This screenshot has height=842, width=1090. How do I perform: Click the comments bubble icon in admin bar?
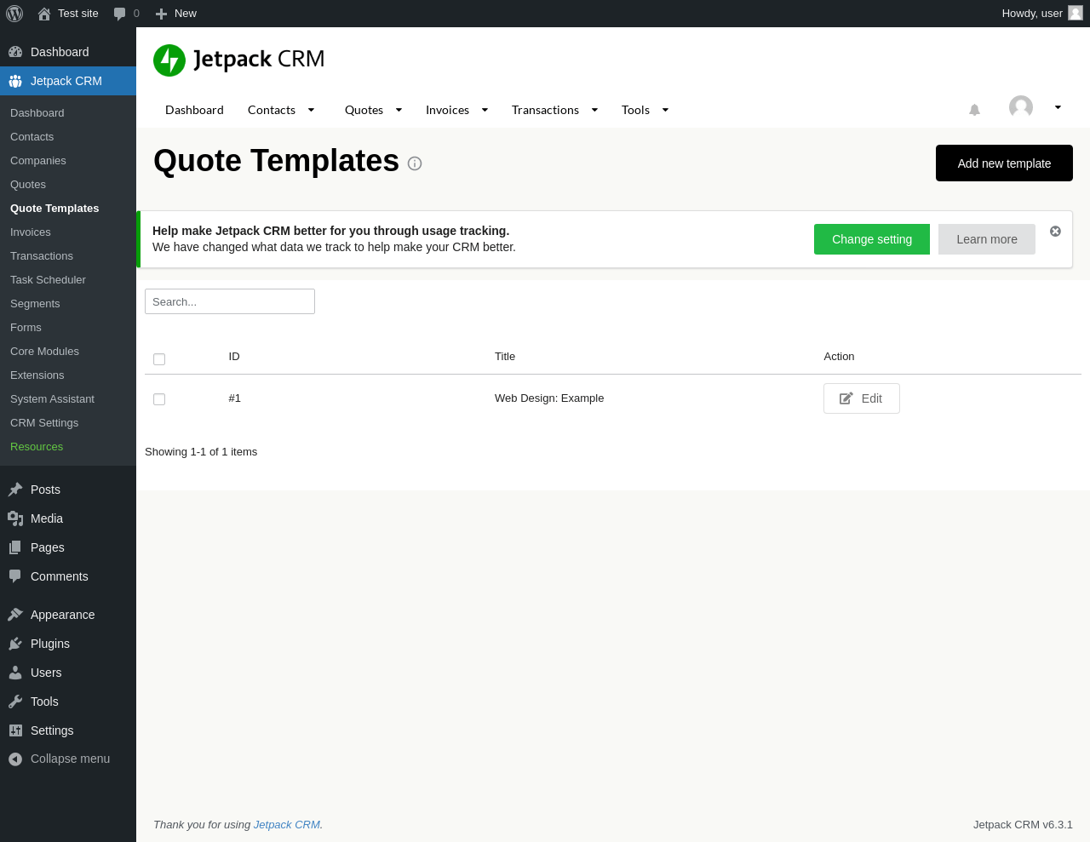pyautogui.click(x=120, y=14)
